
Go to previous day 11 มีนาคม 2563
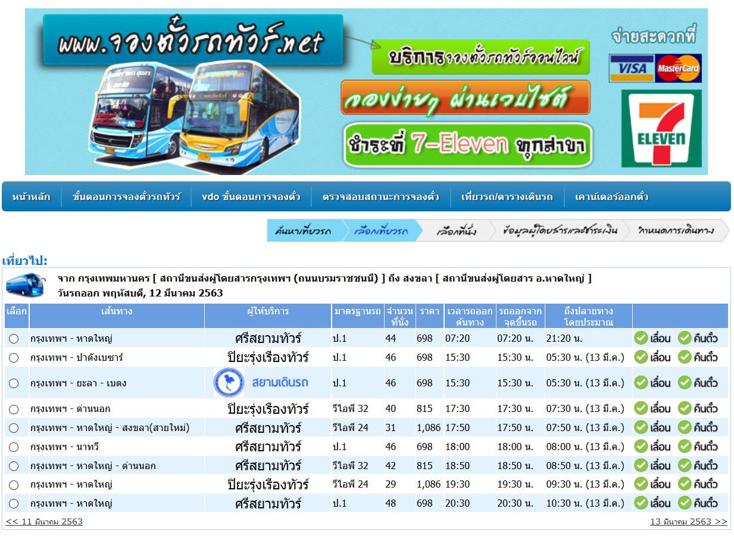click(44, 522)
